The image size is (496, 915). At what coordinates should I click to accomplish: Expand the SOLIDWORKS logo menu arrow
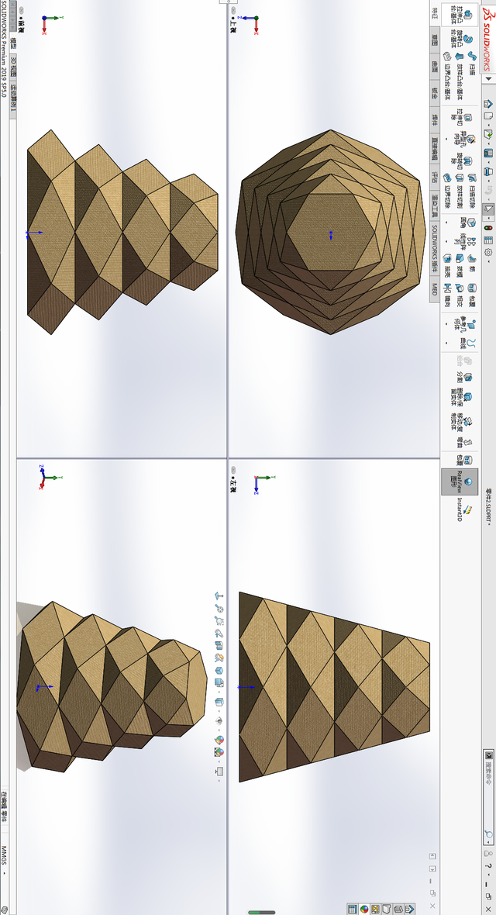(x=489, y=79)
